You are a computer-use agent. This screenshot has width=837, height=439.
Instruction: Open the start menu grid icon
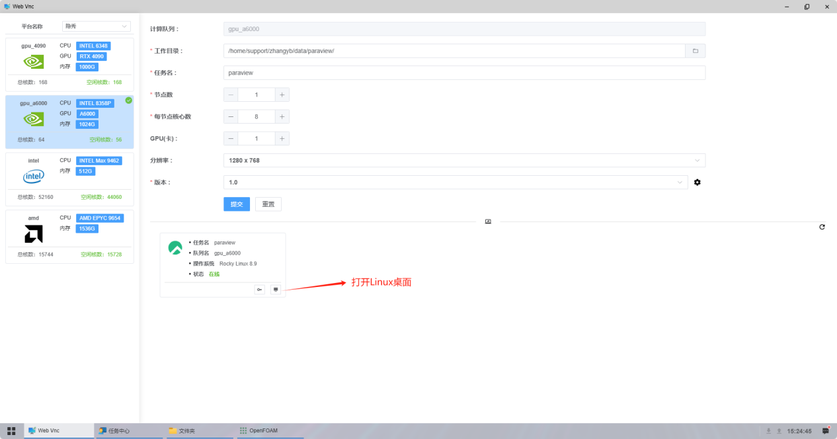(x=11, y=430)
